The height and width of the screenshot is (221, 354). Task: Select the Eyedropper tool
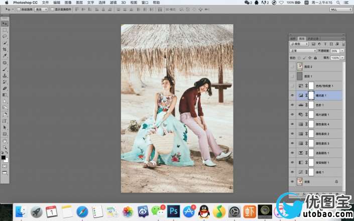point(5,56)
